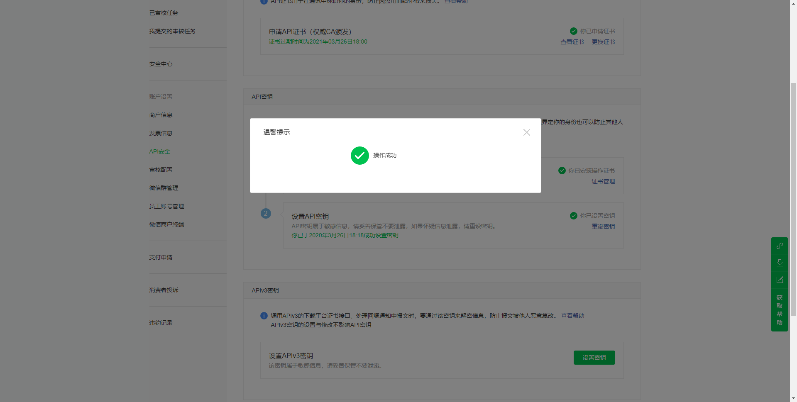797x402 pixels.
Task: Click 查看帮助 in the APIv3密钥 section
Action: (572, 316)
